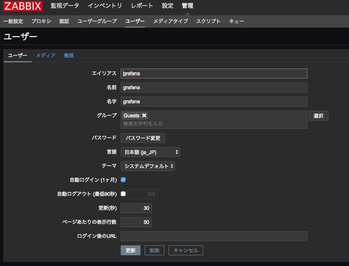Viewport: 349px width, 266px height.
Task: Open the 設定 menu
Action: (x=168, y=6)
